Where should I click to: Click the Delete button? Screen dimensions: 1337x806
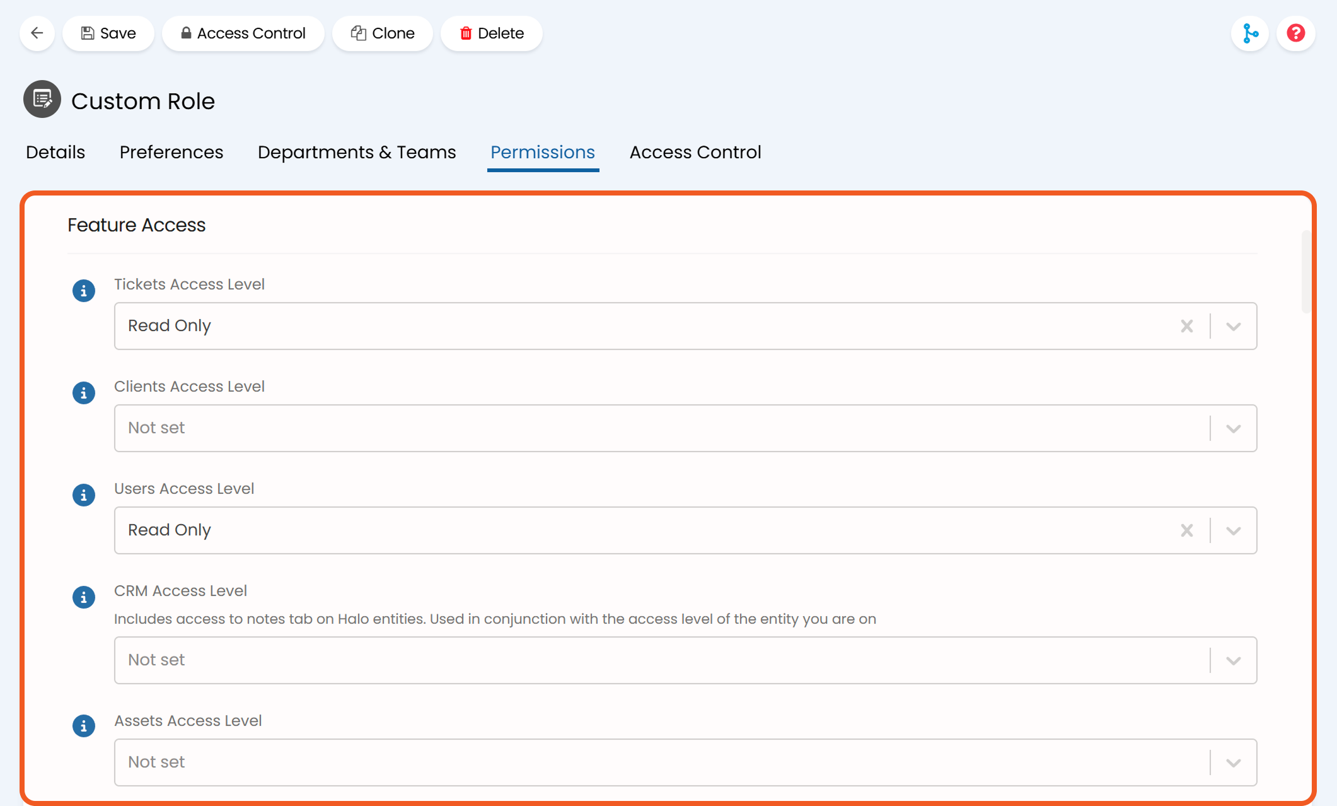492,33
